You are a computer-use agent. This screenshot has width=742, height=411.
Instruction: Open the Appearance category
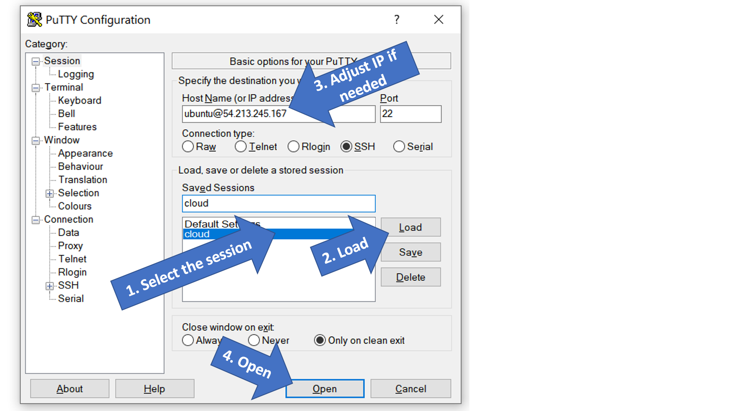(x=85, y=153)
